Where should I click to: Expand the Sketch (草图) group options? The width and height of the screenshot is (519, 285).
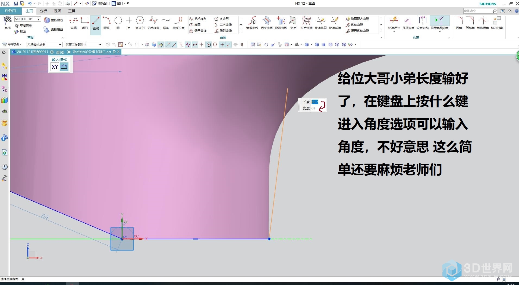coord(63,37)
